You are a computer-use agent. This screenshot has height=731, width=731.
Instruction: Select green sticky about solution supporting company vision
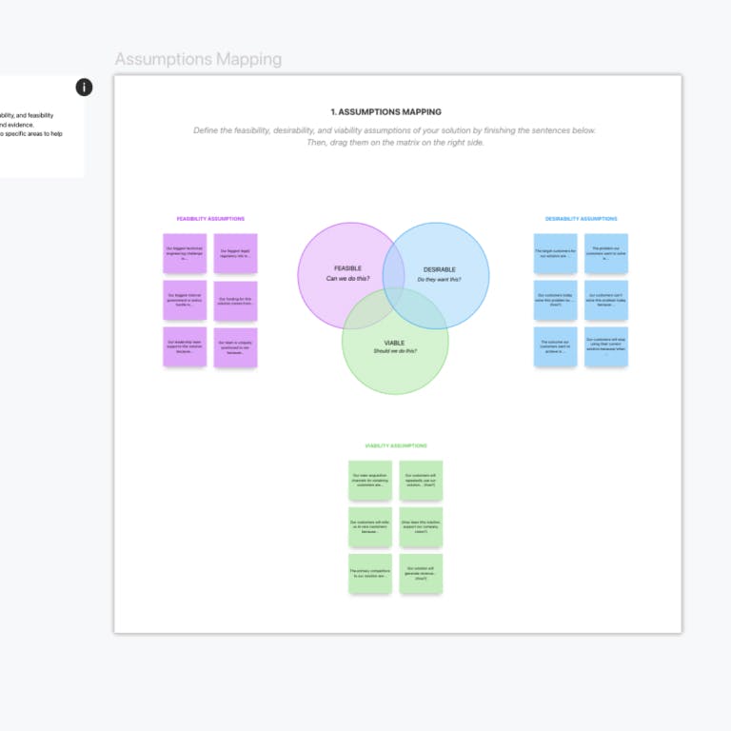click(421, 527)
